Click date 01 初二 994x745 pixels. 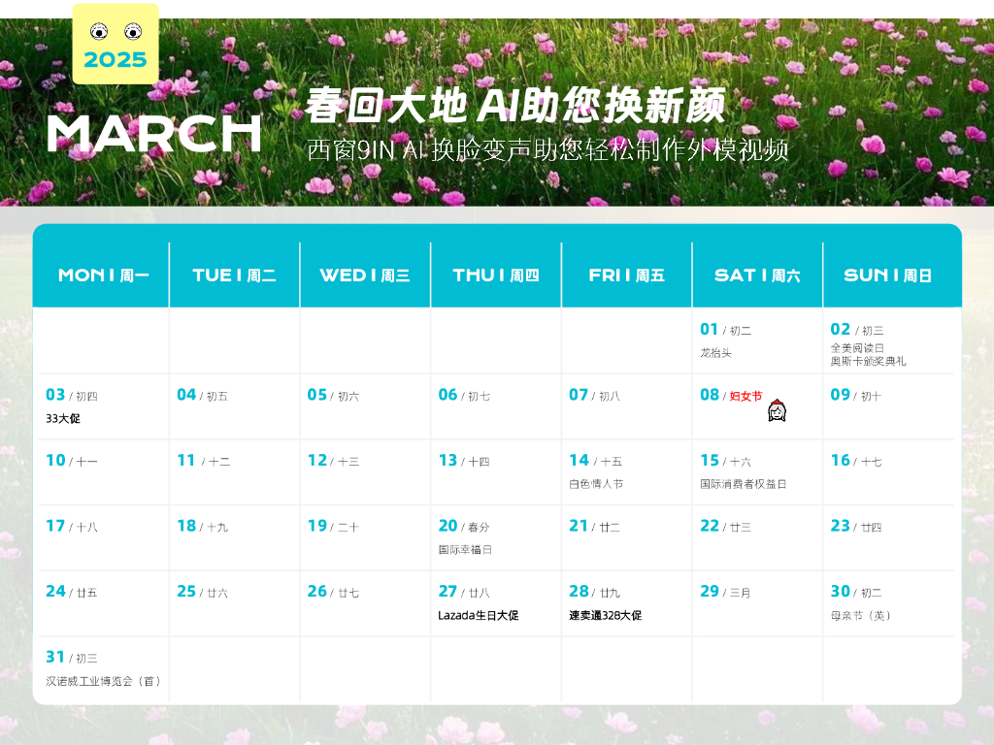click(725, 330)
